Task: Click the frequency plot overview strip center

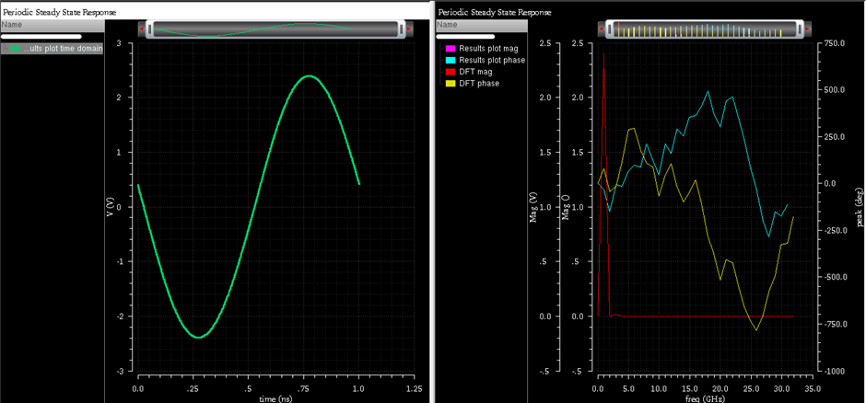Action: tap(704, 29)
